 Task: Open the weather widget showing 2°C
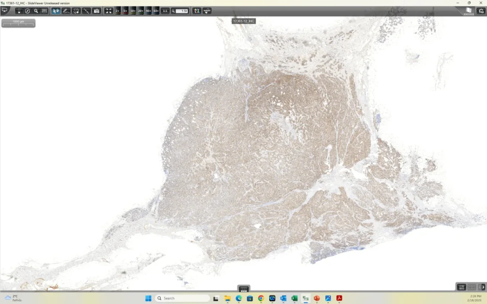pos(13,298)
